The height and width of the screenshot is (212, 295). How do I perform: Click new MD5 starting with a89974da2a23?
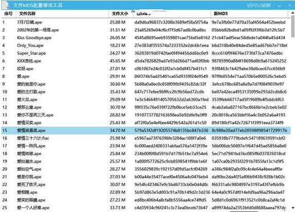(x=249, y=208)
